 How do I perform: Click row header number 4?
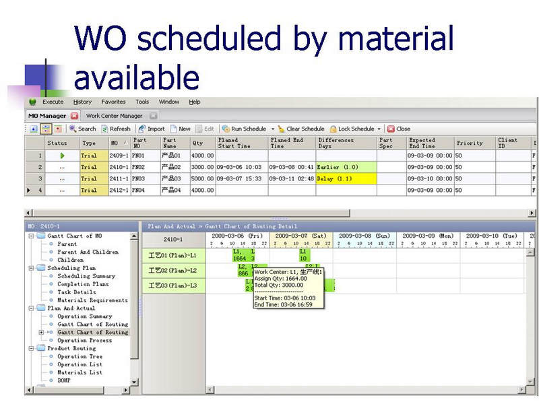[35, 190]
